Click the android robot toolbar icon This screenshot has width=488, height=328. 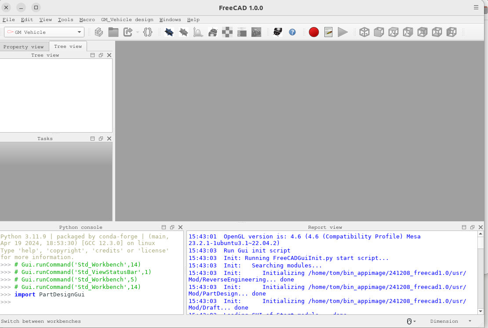[213, 32]
